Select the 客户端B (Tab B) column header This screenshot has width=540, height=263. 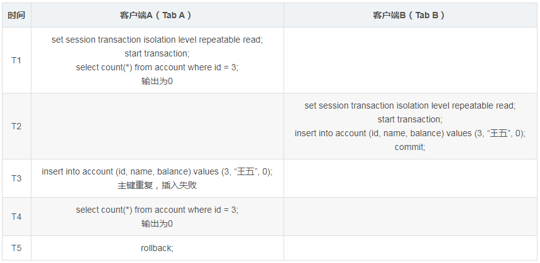click(x=409, y=15)
